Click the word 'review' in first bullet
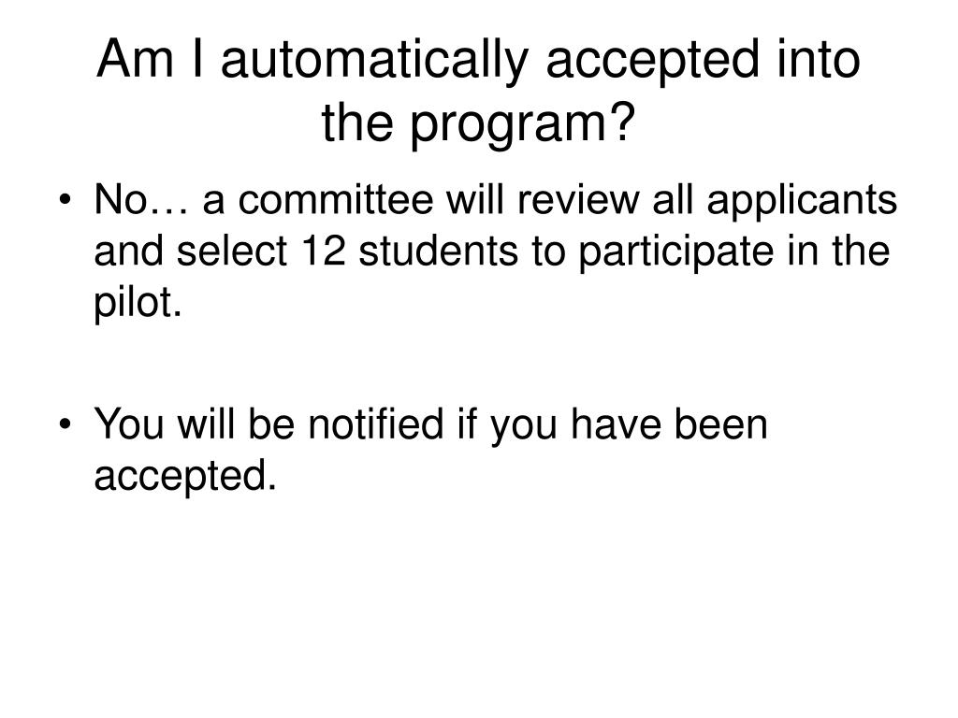The width and height of the screenshot is (958, 718). coord(578,201)
